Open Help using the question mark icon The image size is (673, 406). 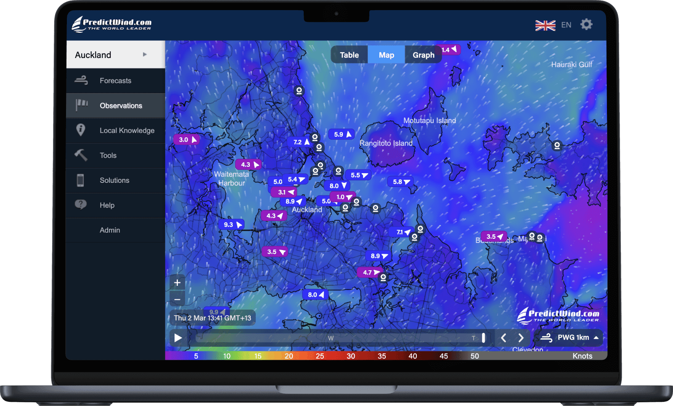(80, 205)
